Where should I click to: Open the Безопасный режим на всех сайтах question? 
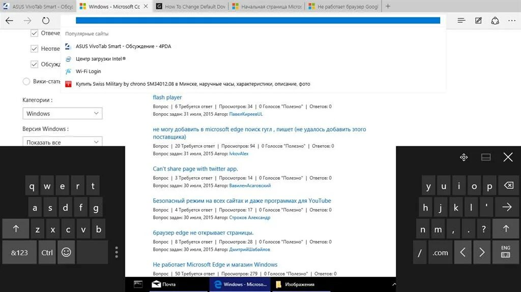coord(242,201)
